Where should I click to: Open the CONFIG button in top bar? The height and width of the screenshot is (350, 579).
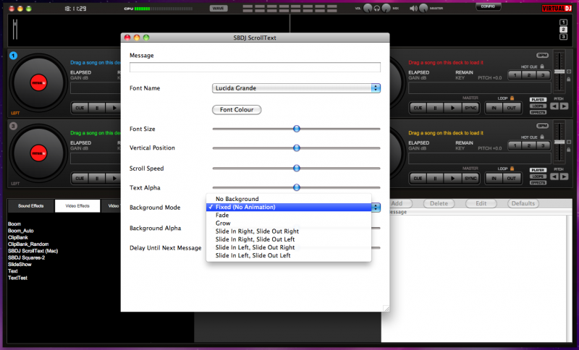[x=488, y=7]
